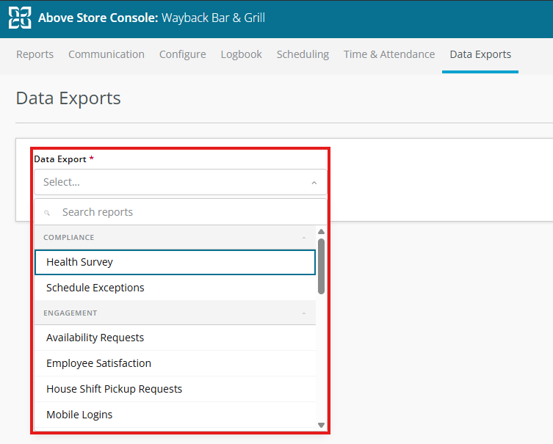Click the dropdown list scrollbar thumb
This screenshot has height=444, width=553.
coord(321,266)
